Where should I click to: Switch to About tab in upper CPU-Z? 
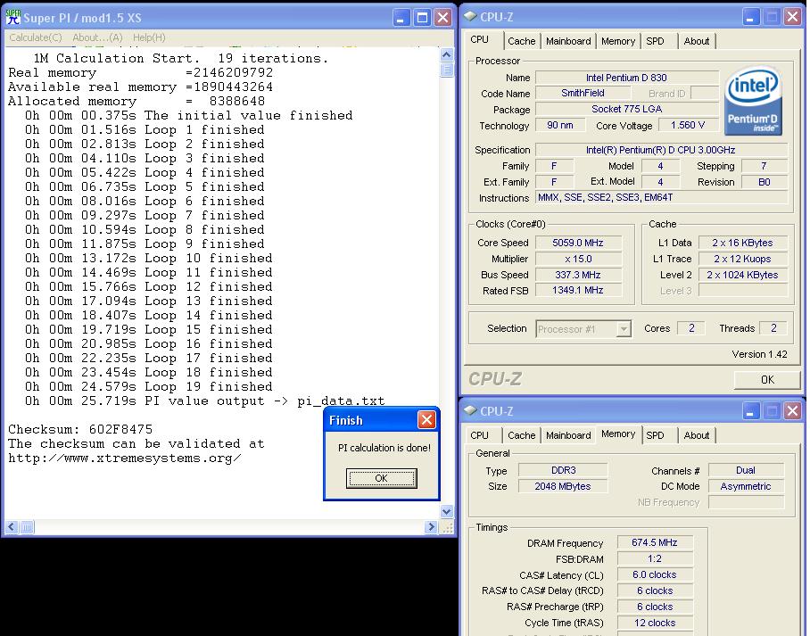(697, 41)
